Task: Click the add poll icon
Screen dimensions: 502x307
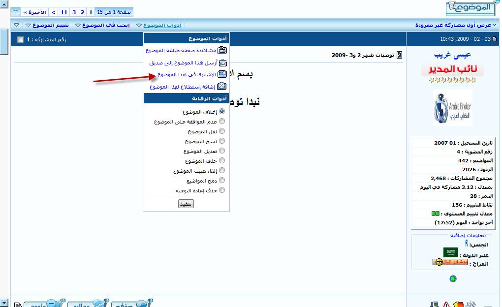Action: (221, 87)
